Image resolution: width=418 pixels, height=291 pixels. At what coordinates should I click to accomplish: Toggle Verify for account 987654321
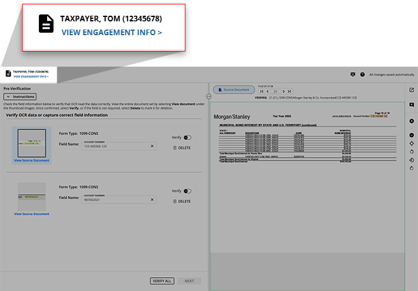(x=187, y=190)
